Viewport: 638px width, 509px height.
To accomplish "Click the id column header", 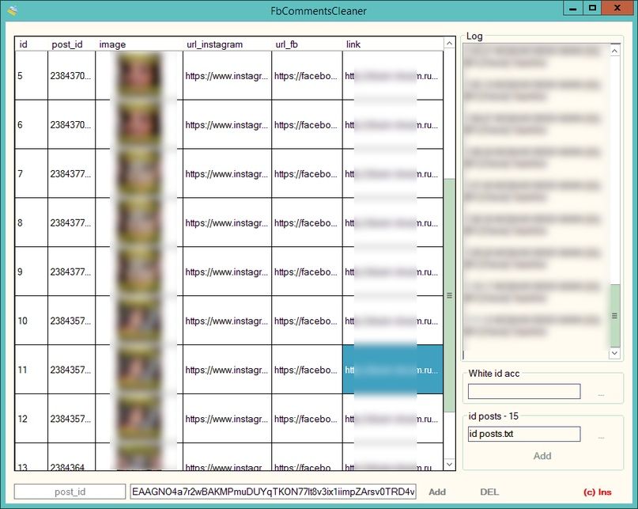I will [x=32, y=44].
